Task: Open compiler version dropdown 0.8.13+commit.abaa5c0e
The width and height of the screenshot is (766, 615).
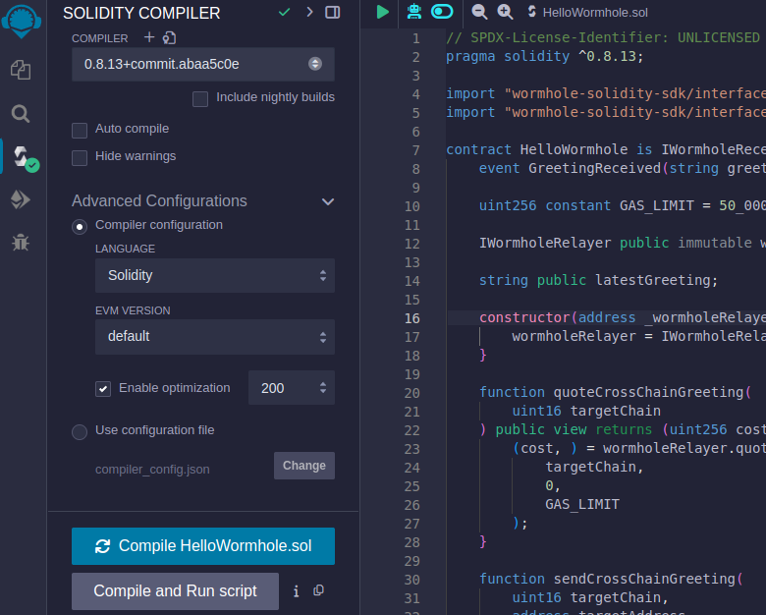Action: tap(203, 64)
